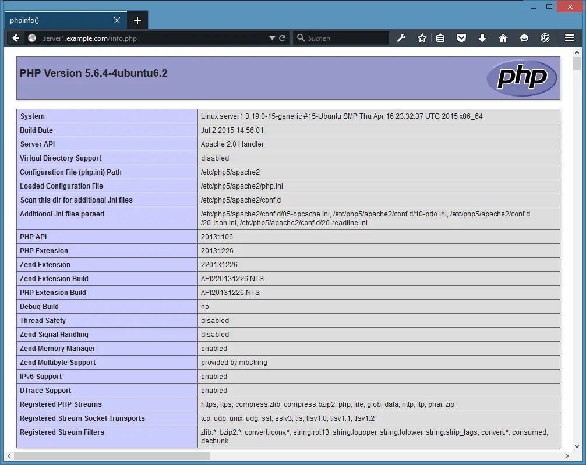Show bookmarks list icon
Screen dimensions: 586x465
coord(440,38)
